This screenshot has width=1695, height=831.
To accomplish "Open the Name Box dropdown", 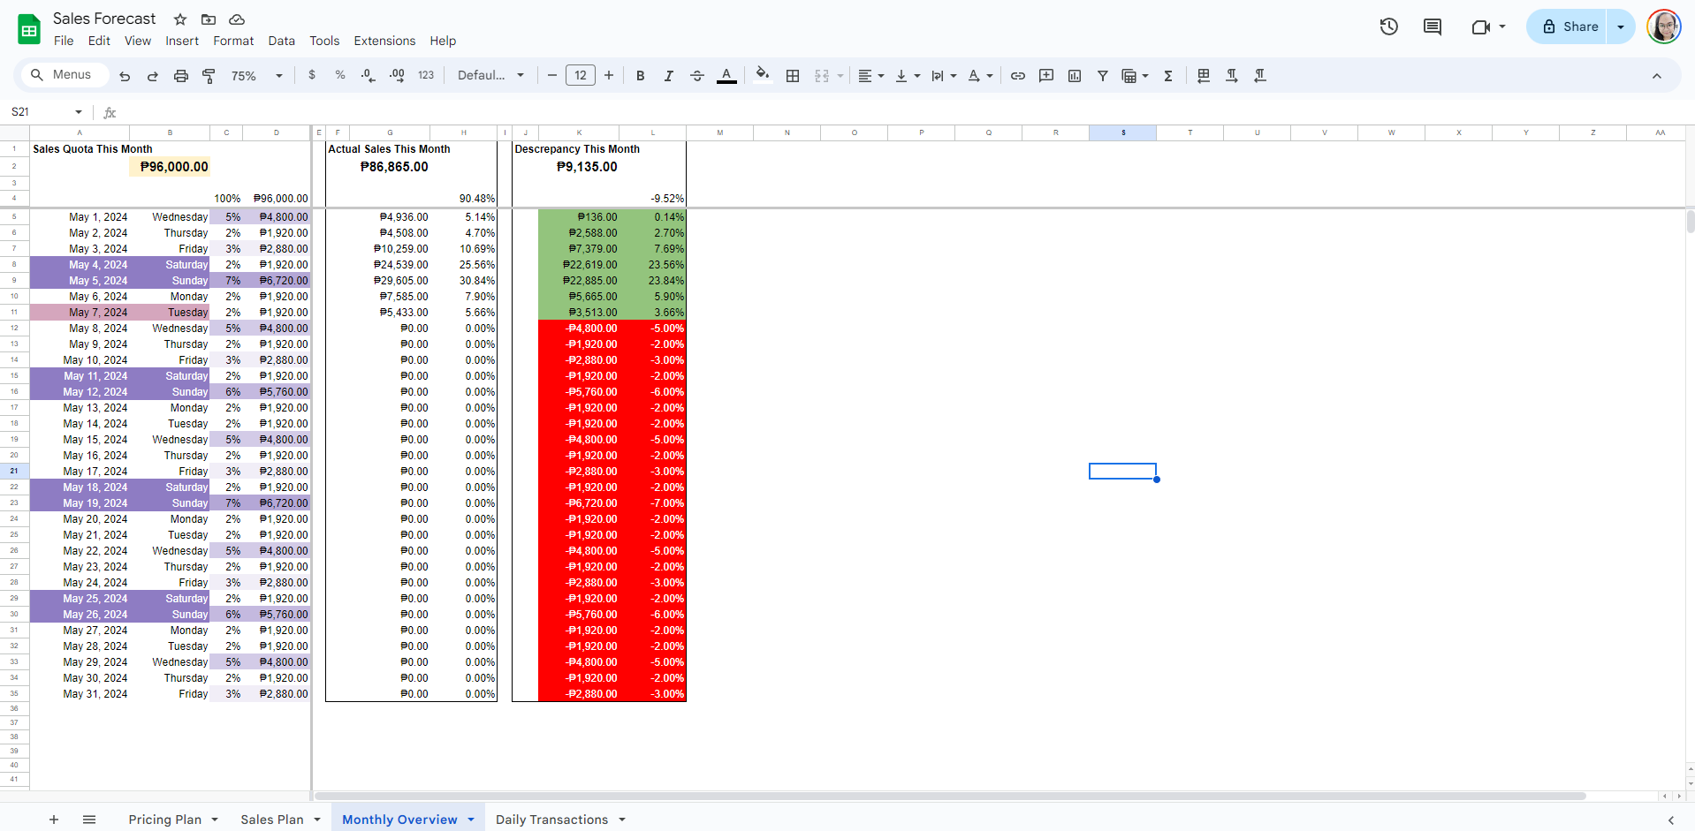I will (x=79, y=112).
